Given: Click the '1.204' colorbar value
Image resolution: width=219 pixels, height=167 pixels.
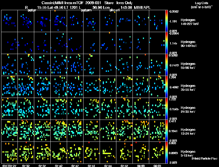Looking at the screenshot, I should tap(172, 77).
